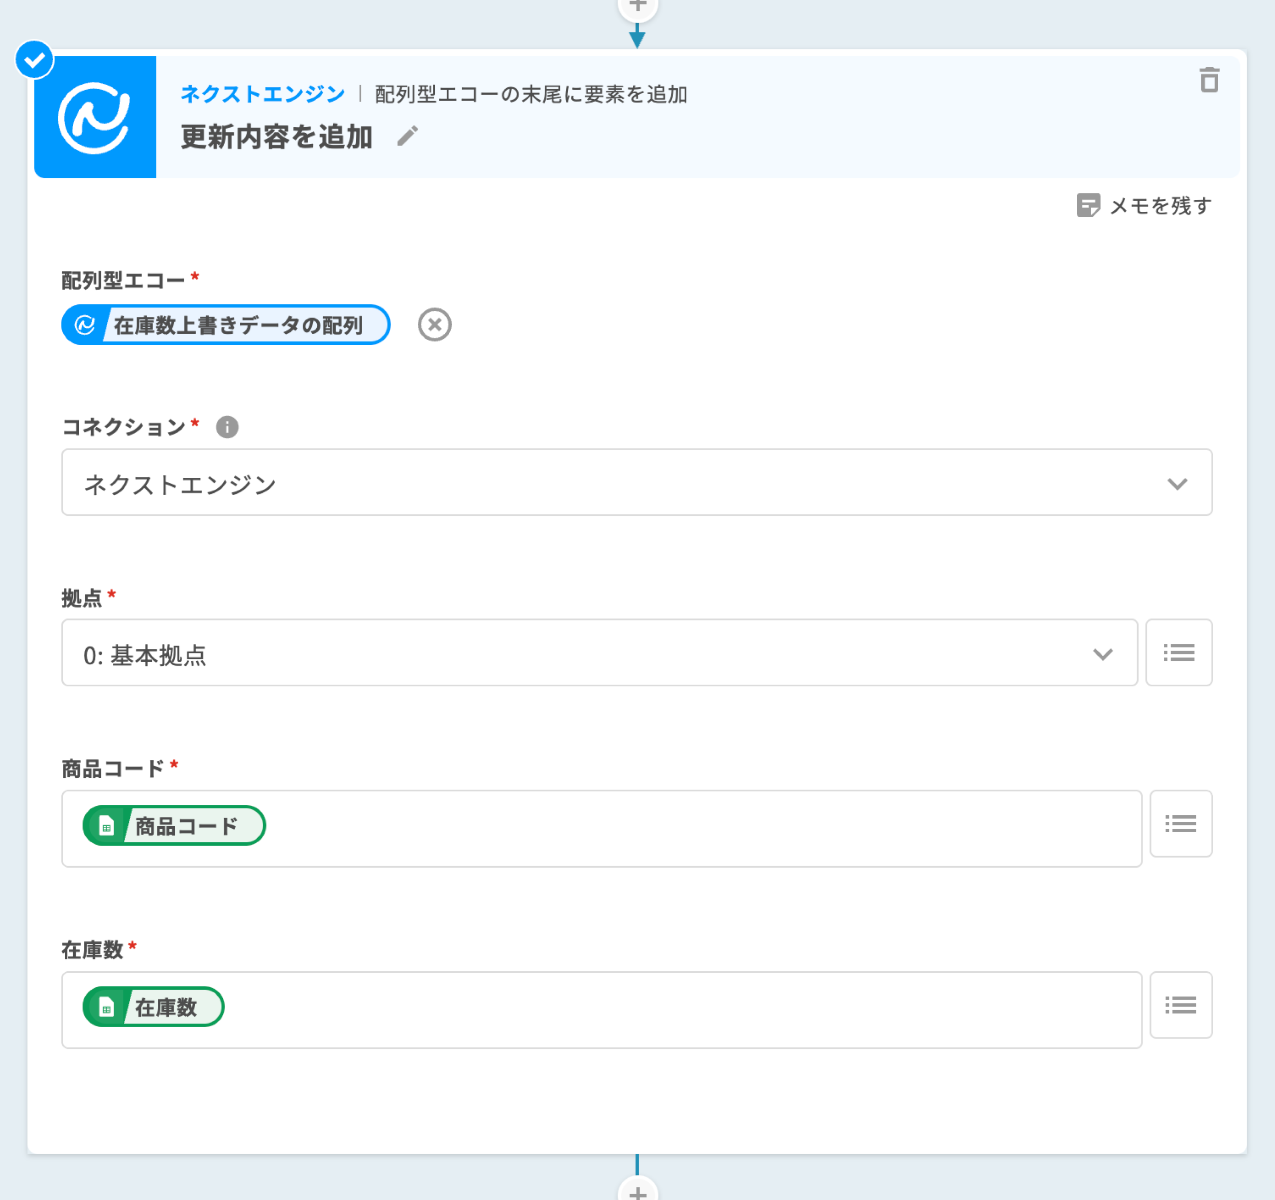Click the コネクション info icon
The width and height of the screenshot is (1275, 1200).
coord(227,427)
